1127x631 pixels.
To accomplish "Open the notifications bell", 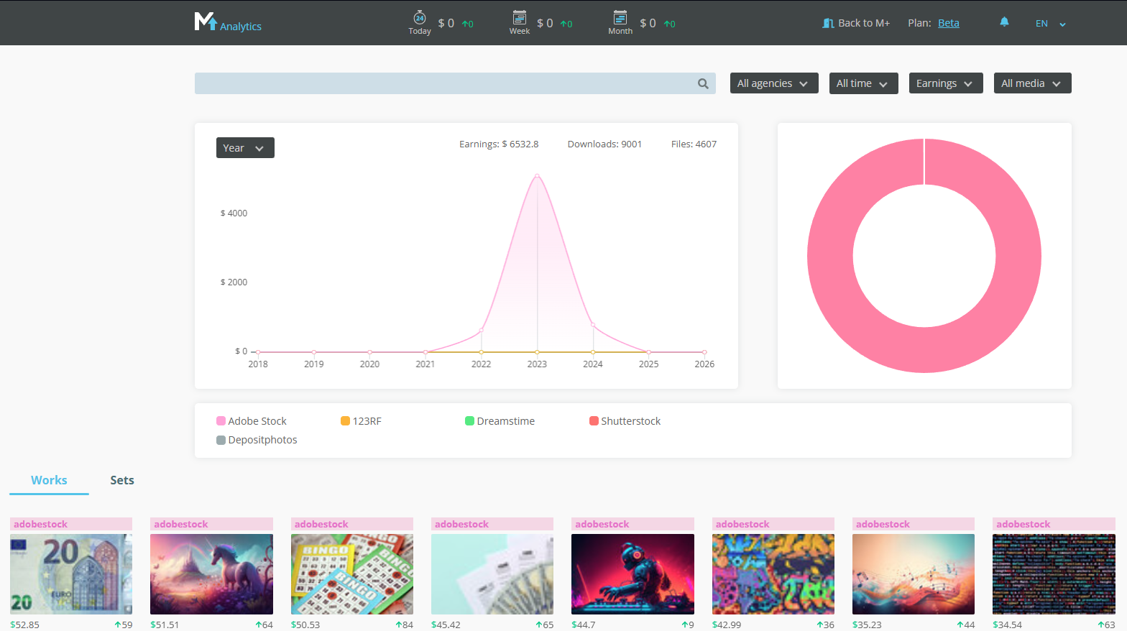I will [x=1004, y=22].
